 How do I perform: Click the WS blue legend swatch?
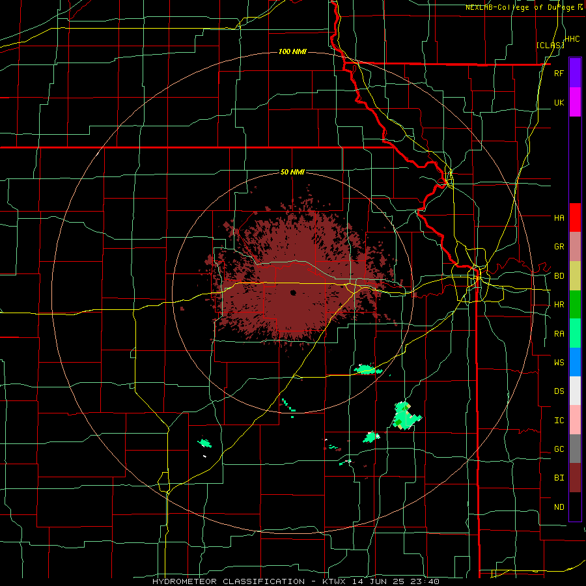pyautogui.click(x=575, y=362)
